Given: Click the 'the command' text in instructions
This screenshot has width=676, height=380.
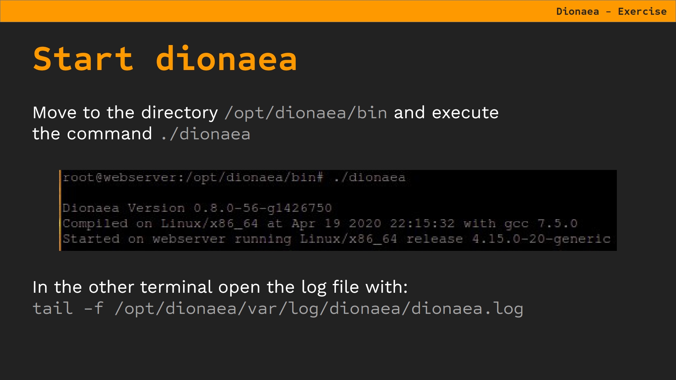Looking at the screenshot, I should [92, 134].
